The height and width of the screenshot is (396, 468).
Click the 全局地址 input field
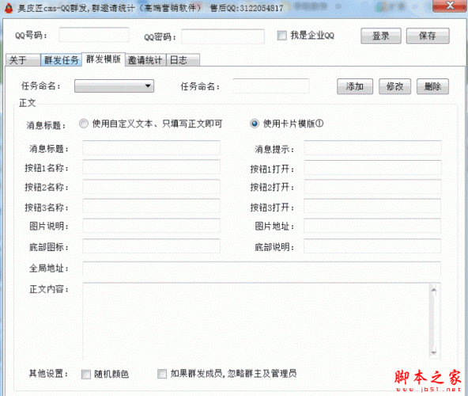coord(262,268)
